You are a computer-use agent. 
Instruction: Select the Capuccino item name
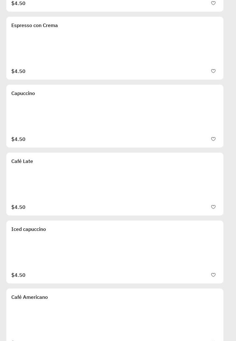(x=23, y=93)
